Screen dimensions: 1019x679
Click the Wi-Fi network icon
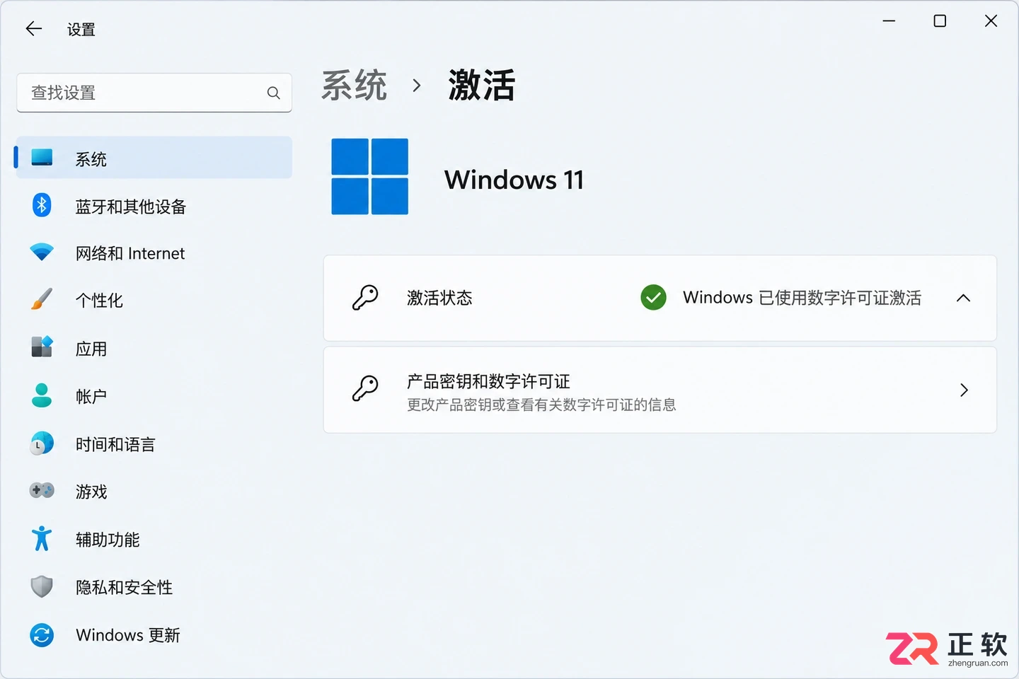tap(42, 252)
